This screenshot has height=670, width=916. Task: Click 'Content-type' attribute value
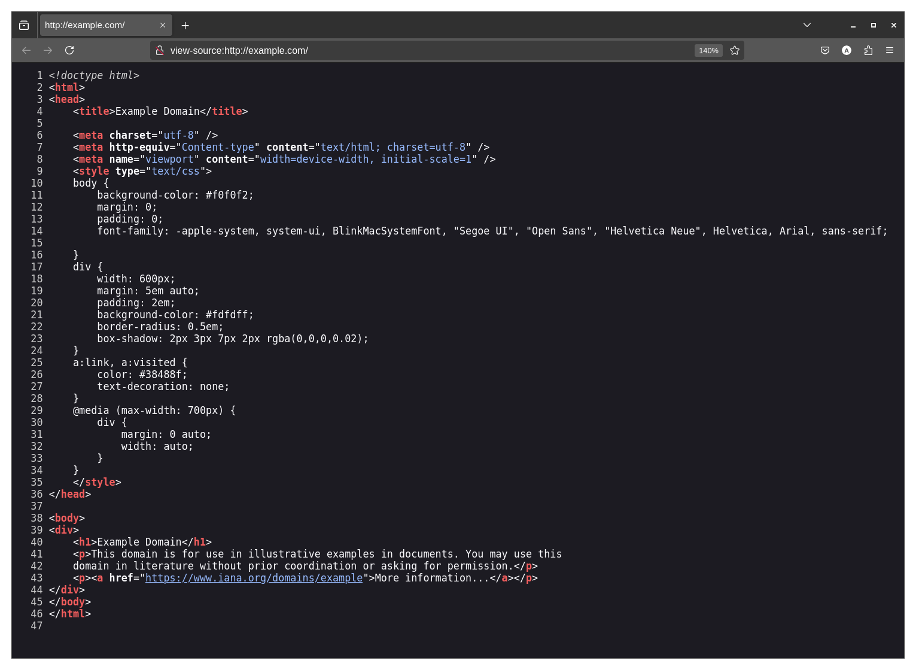(x=218, y=147)
